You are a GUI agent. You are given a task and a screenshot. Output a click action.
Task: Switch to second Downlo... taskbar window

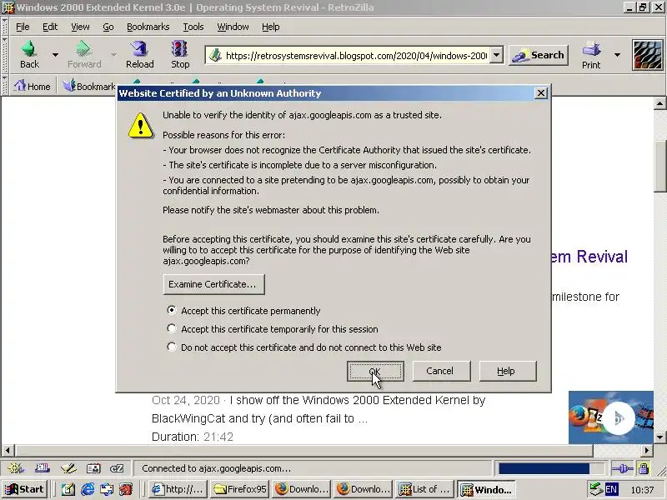(x=363, y=489)
